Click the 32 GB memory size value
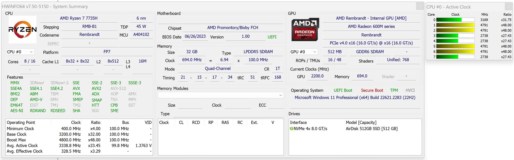514x160 pixels. (x=192, y=52)
